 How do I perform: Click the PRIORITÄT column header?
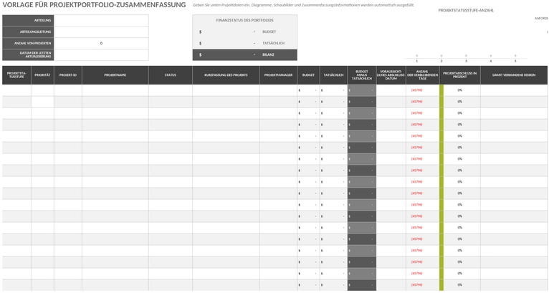coord(42,75)
